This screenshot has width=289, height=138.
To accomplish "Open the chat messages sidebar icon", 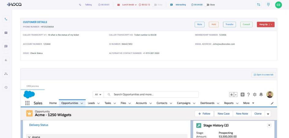I will click(6, 46).
